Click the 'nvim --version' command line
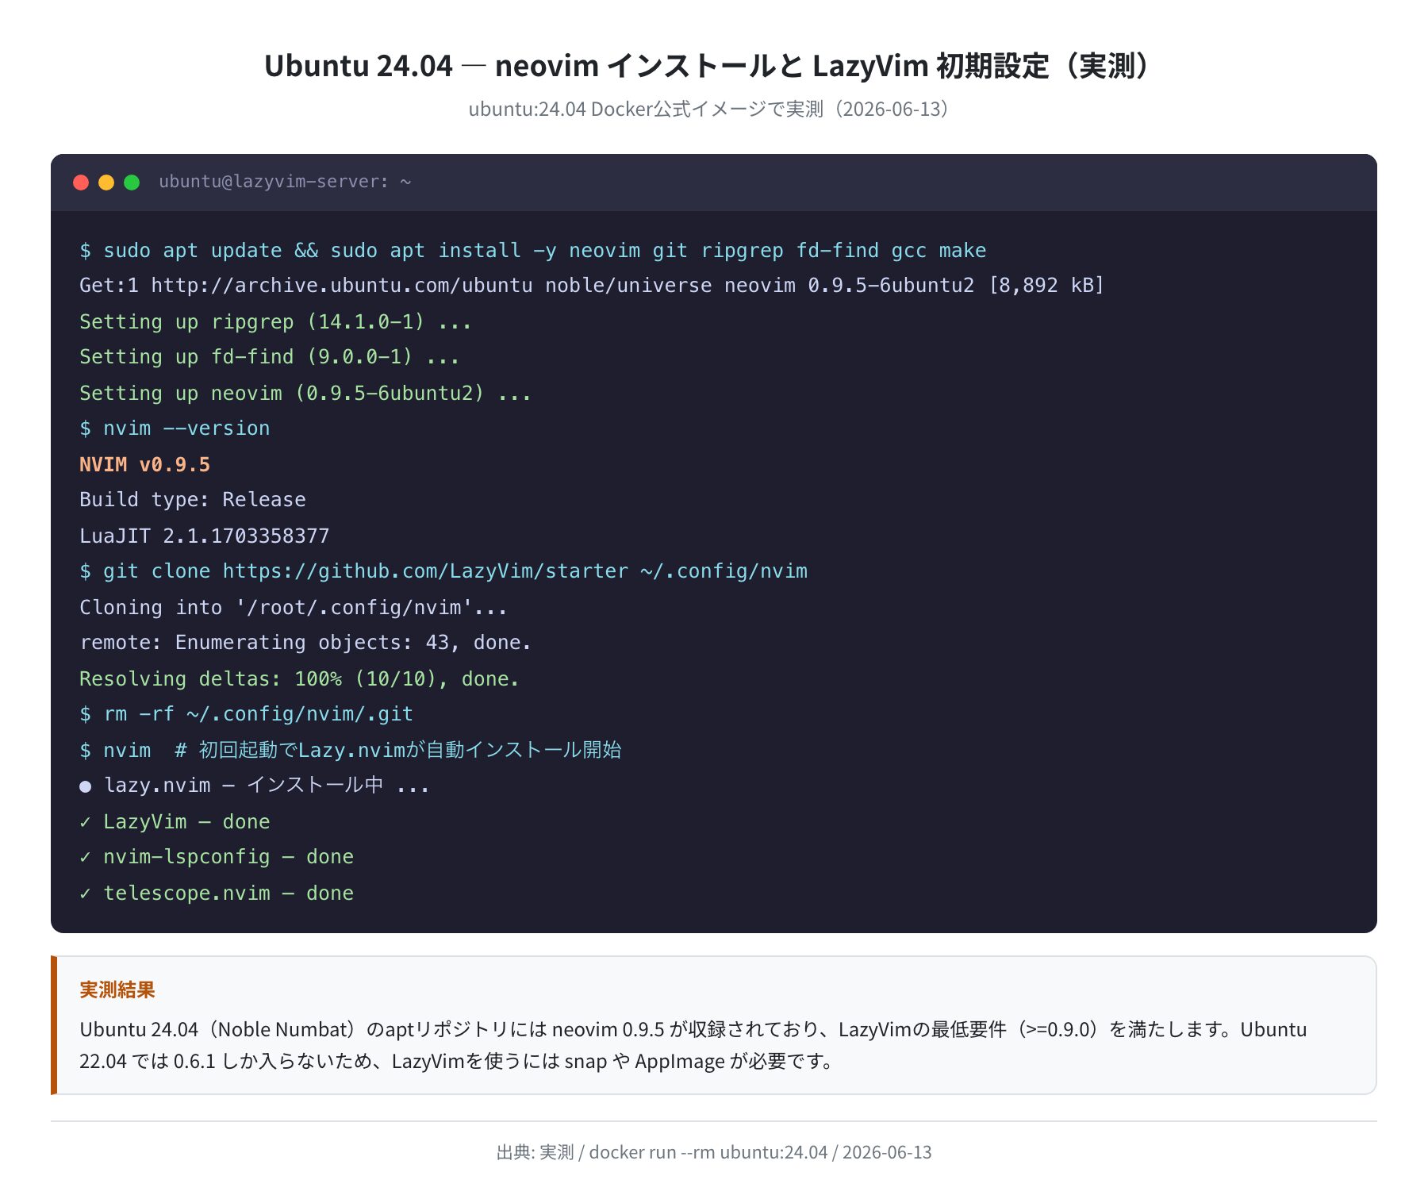1428x1195 pixels. click(175, 428)
